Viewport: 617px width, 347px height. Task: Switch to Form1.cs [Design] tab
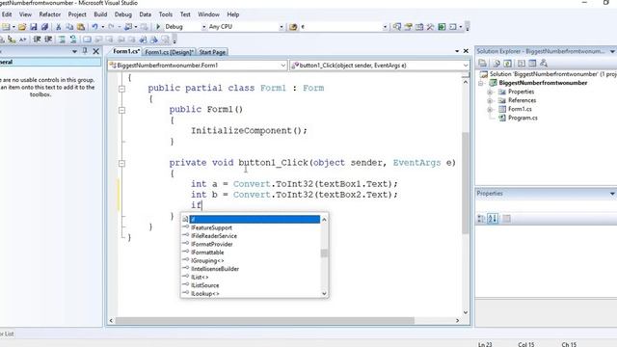[x=170, y=52]
